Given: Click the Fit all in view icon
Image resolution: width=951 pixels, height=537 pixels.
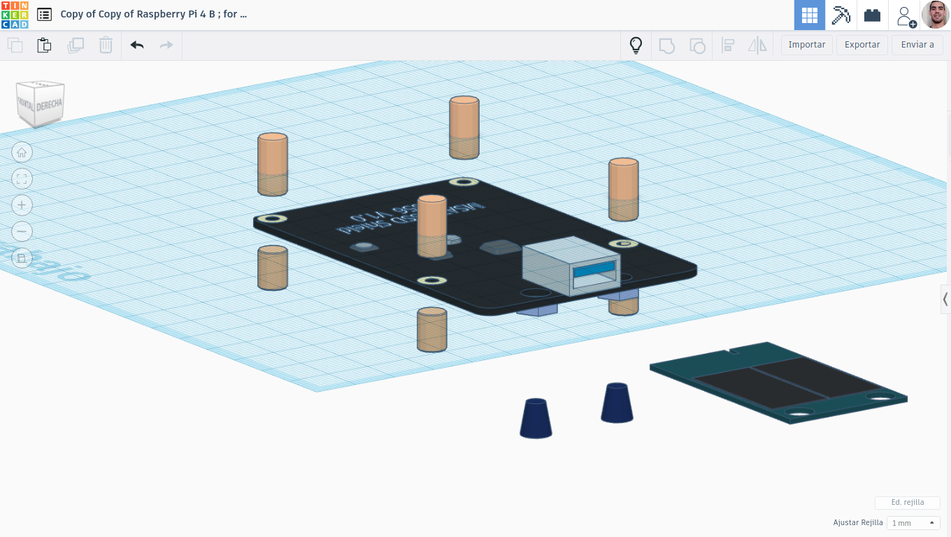Looking at the screenshot, I should [22, 178].
